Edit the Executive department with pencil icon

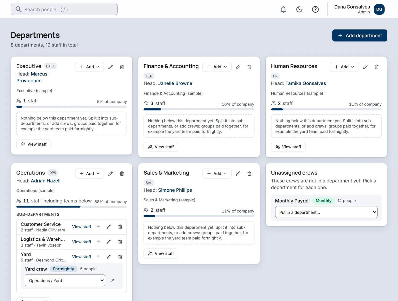click(x=111, y=67)
